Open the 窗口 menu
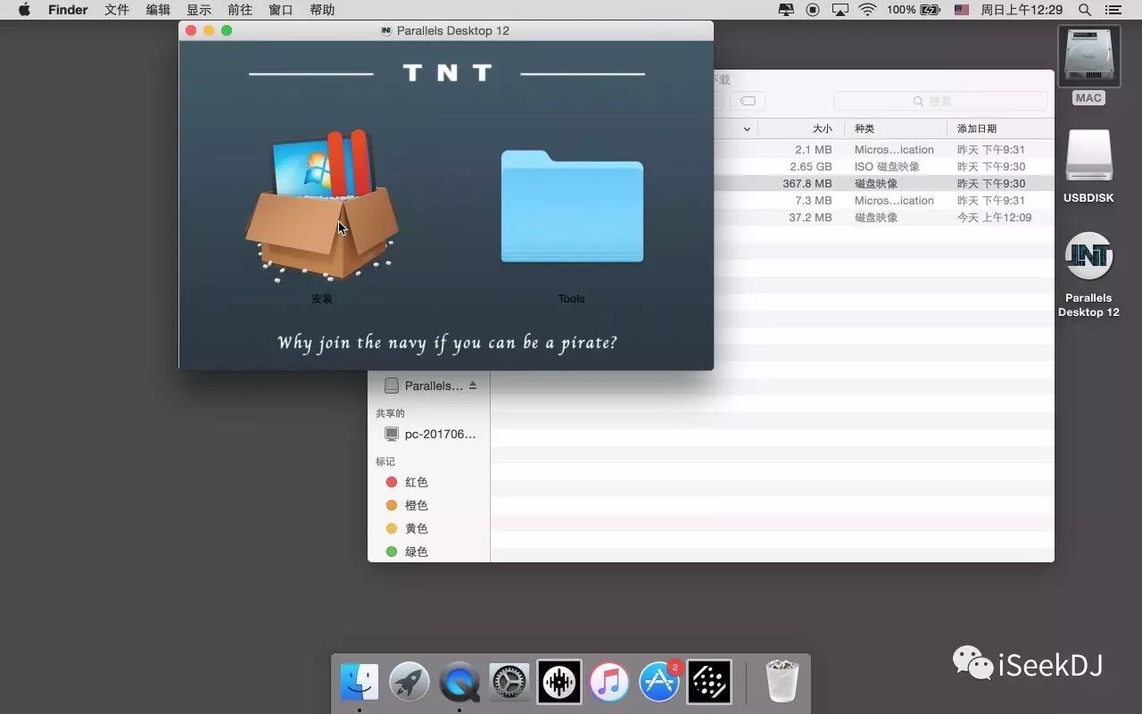 (281, 10)
